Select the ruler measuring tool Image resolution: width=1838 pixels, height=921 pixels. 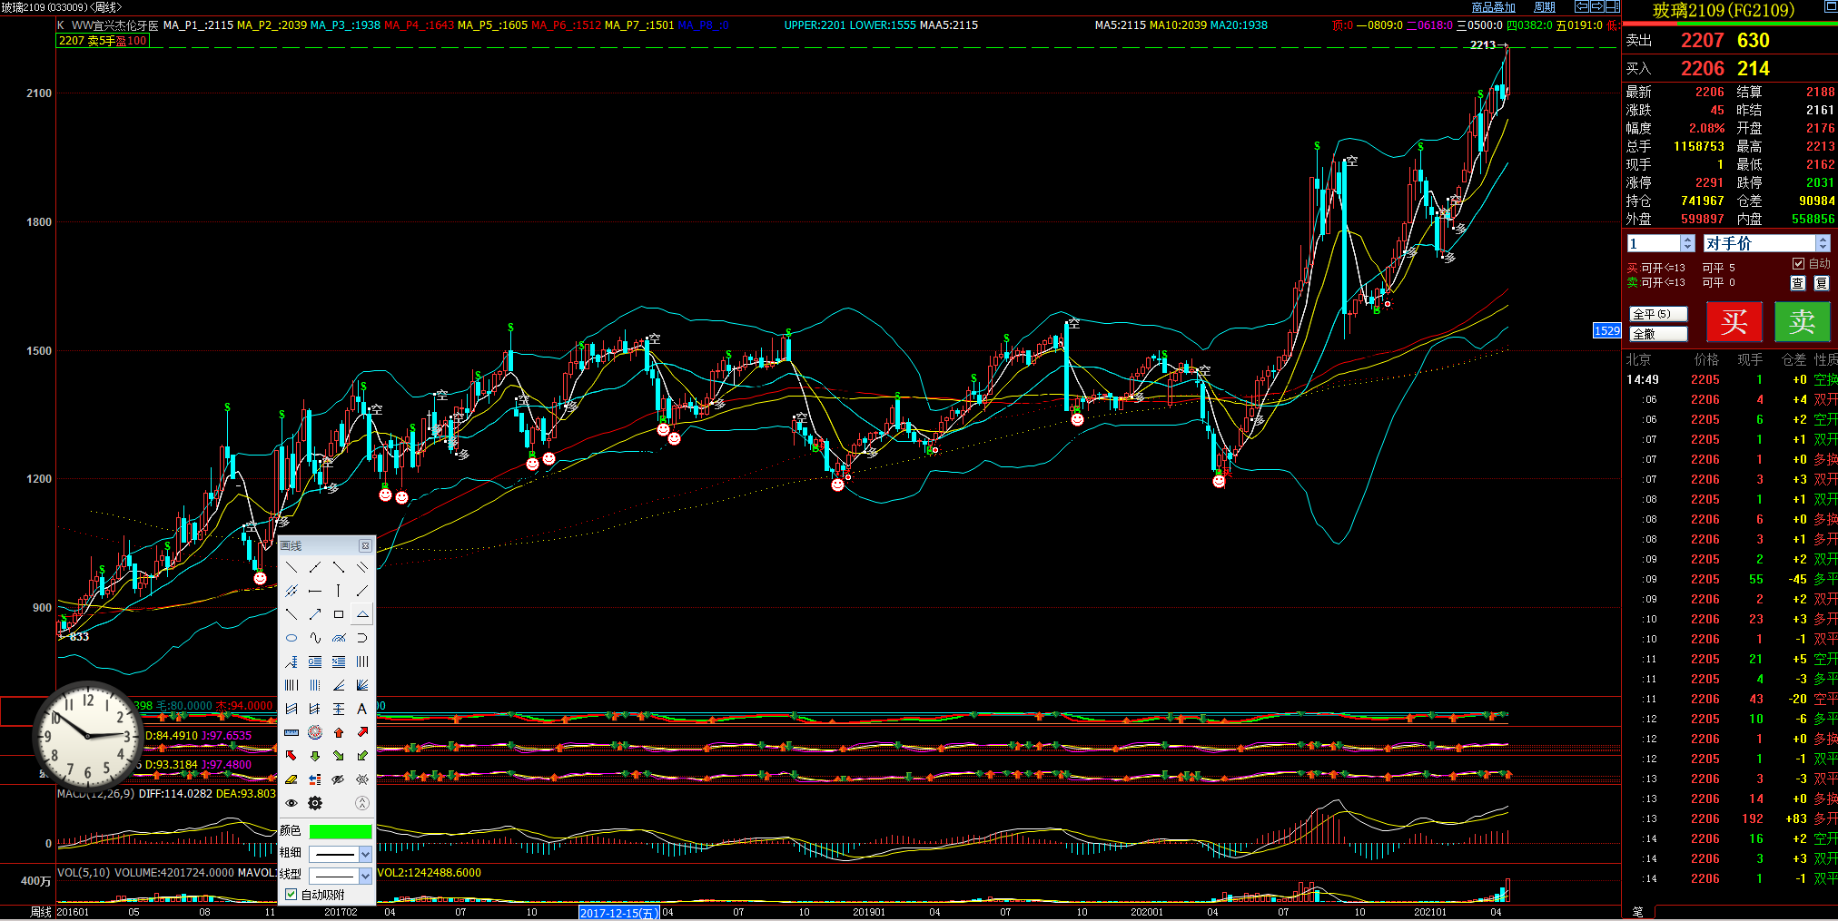(x=292, y=732)
